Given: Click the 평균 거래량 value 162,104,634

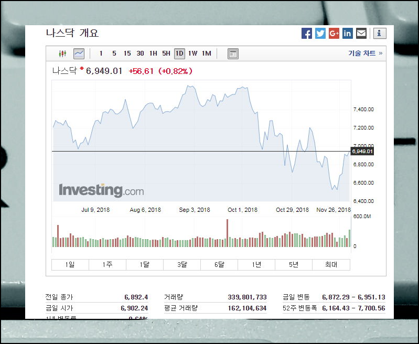Looking at the screenshot, I should click(247, 308).
